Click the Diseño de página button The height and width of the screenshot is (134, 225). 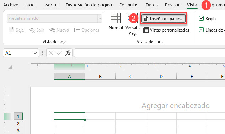[x=163, y=18]
